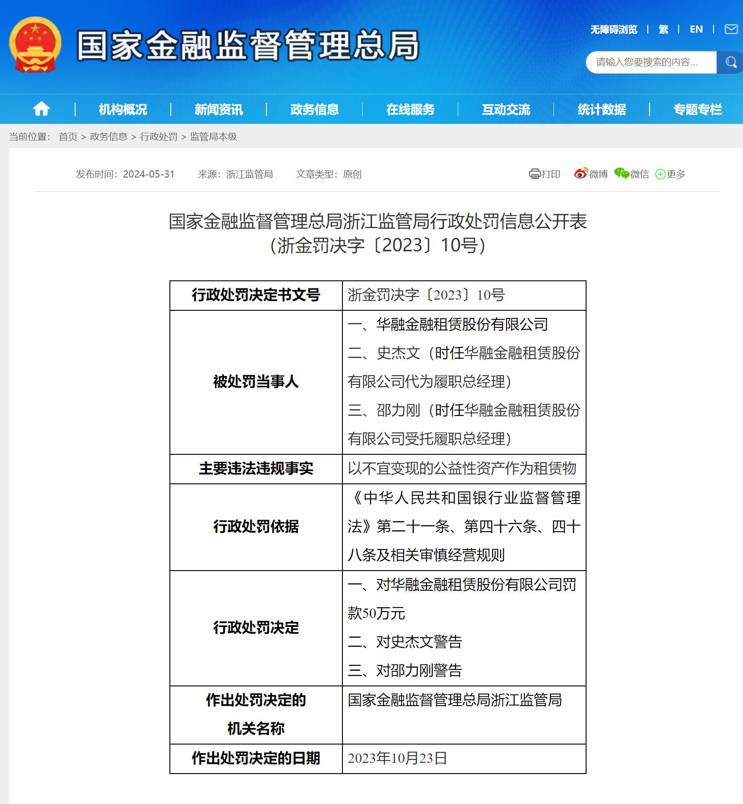Focus the search input field
This screenshot has width=743, height=804.
pos(651,62)
